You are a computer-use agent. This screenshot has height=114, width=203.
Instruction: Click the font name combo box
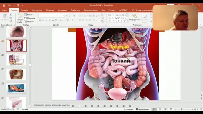(x=48, y=16)
